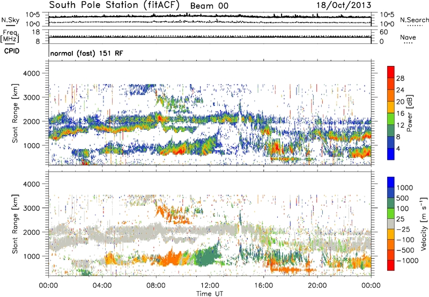Click "3000" on the Velocity panel range axis

pos(31,208)
